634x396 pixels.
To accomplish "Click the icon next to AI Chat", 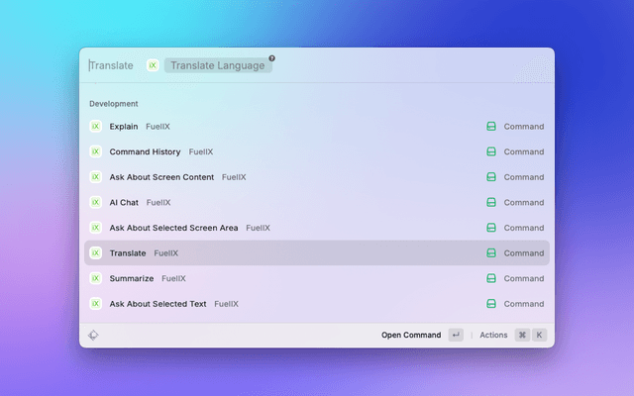I will [x=96, y=202].
